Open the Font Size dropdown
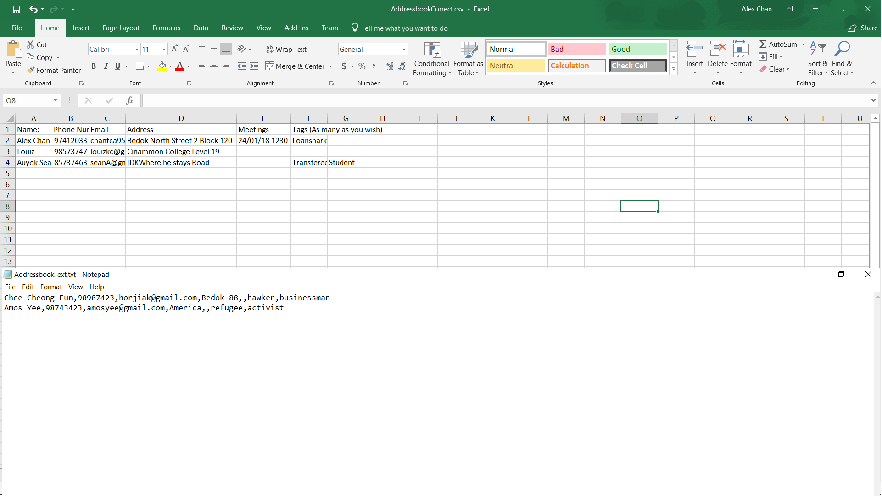The image size is (882, 496). pyautogui.click(x=163, y=49)
